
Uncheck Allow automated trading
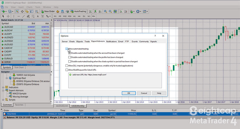point(67,49)
